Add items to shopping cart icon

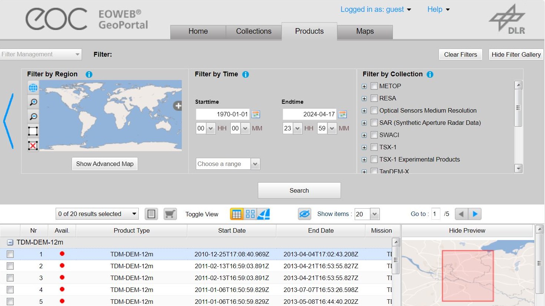170,214
